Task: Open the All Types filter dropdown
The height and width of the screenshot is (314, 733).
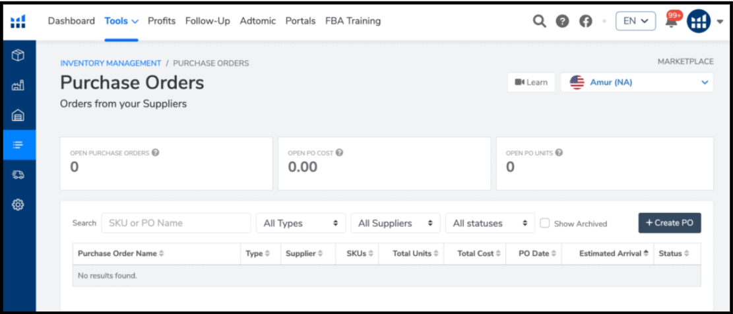Action: (x=301, y=224)
